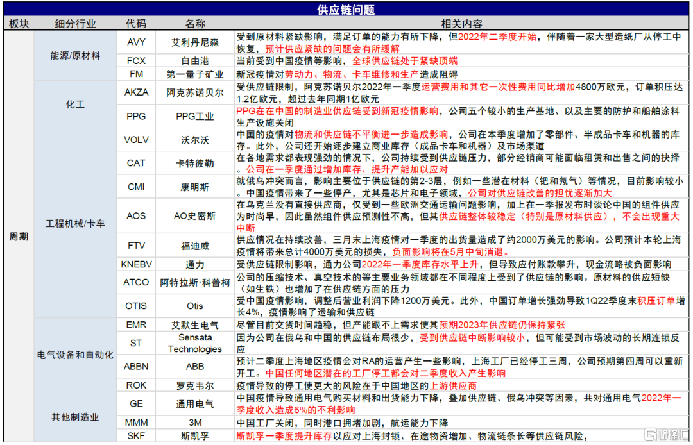
Task: Click company name 艾默生电气
Action: [x=195, y=325]
